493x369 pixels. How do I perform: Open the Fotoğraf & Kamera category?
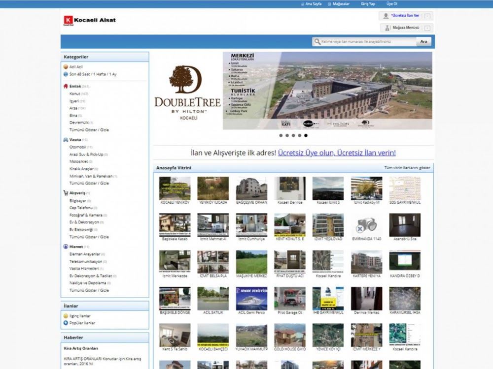pos(86,215)
